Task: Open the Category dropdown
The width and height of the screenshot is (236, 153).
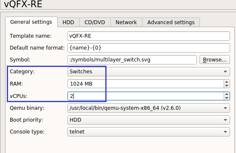Action: 149,72
